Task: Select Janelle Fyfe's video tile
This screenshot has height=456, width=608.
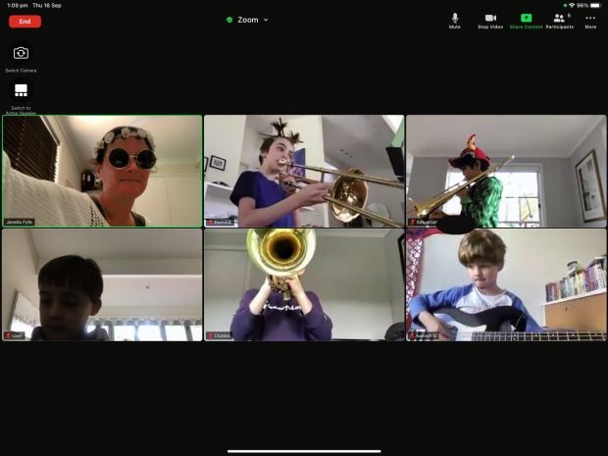Action: [x=102, y=171]
